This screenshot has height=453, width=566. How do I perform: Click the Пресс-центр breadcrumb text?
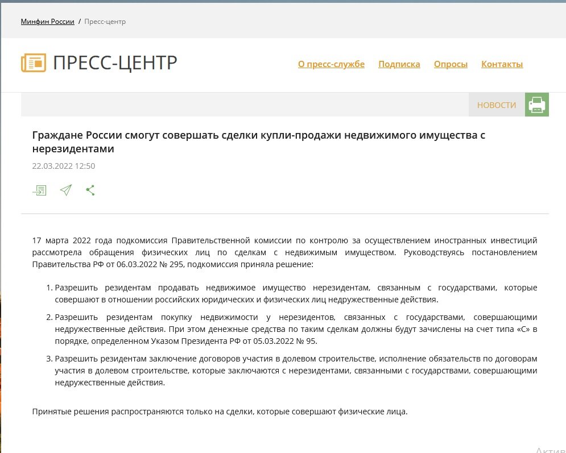click(105, 22)
